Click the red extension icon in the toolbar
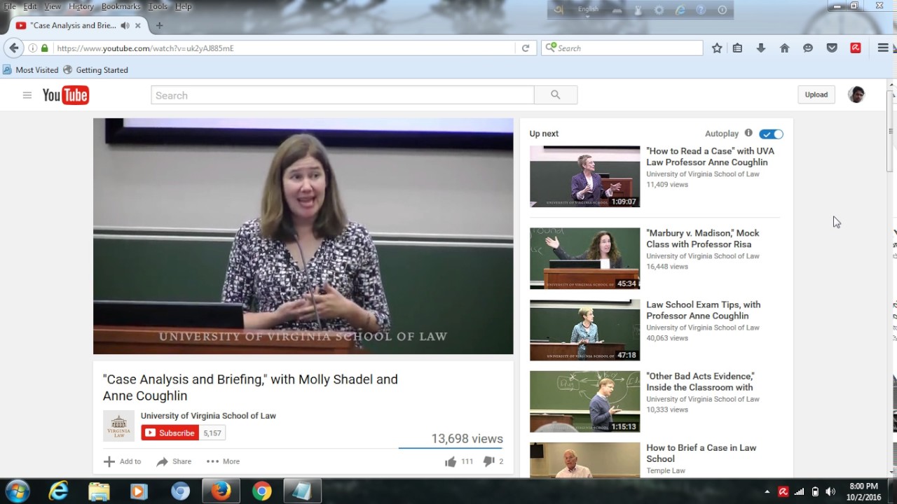This screenshot has width=897, height=504. 856,48
